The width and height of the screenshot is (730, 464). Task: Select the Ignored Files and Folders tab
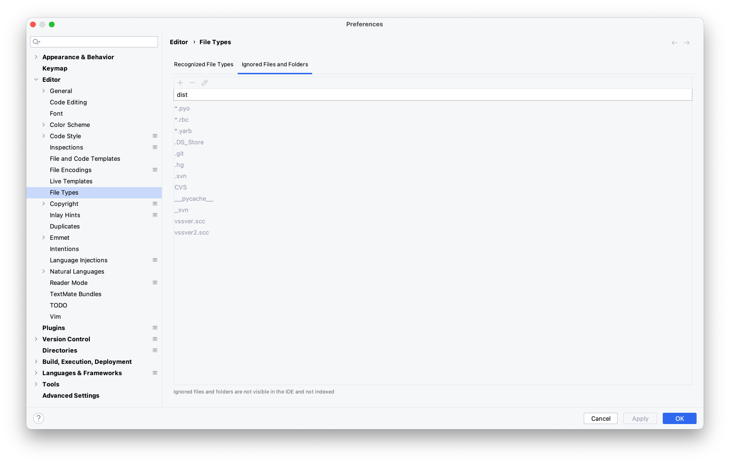pyautogui.click(x=275, y=64)
